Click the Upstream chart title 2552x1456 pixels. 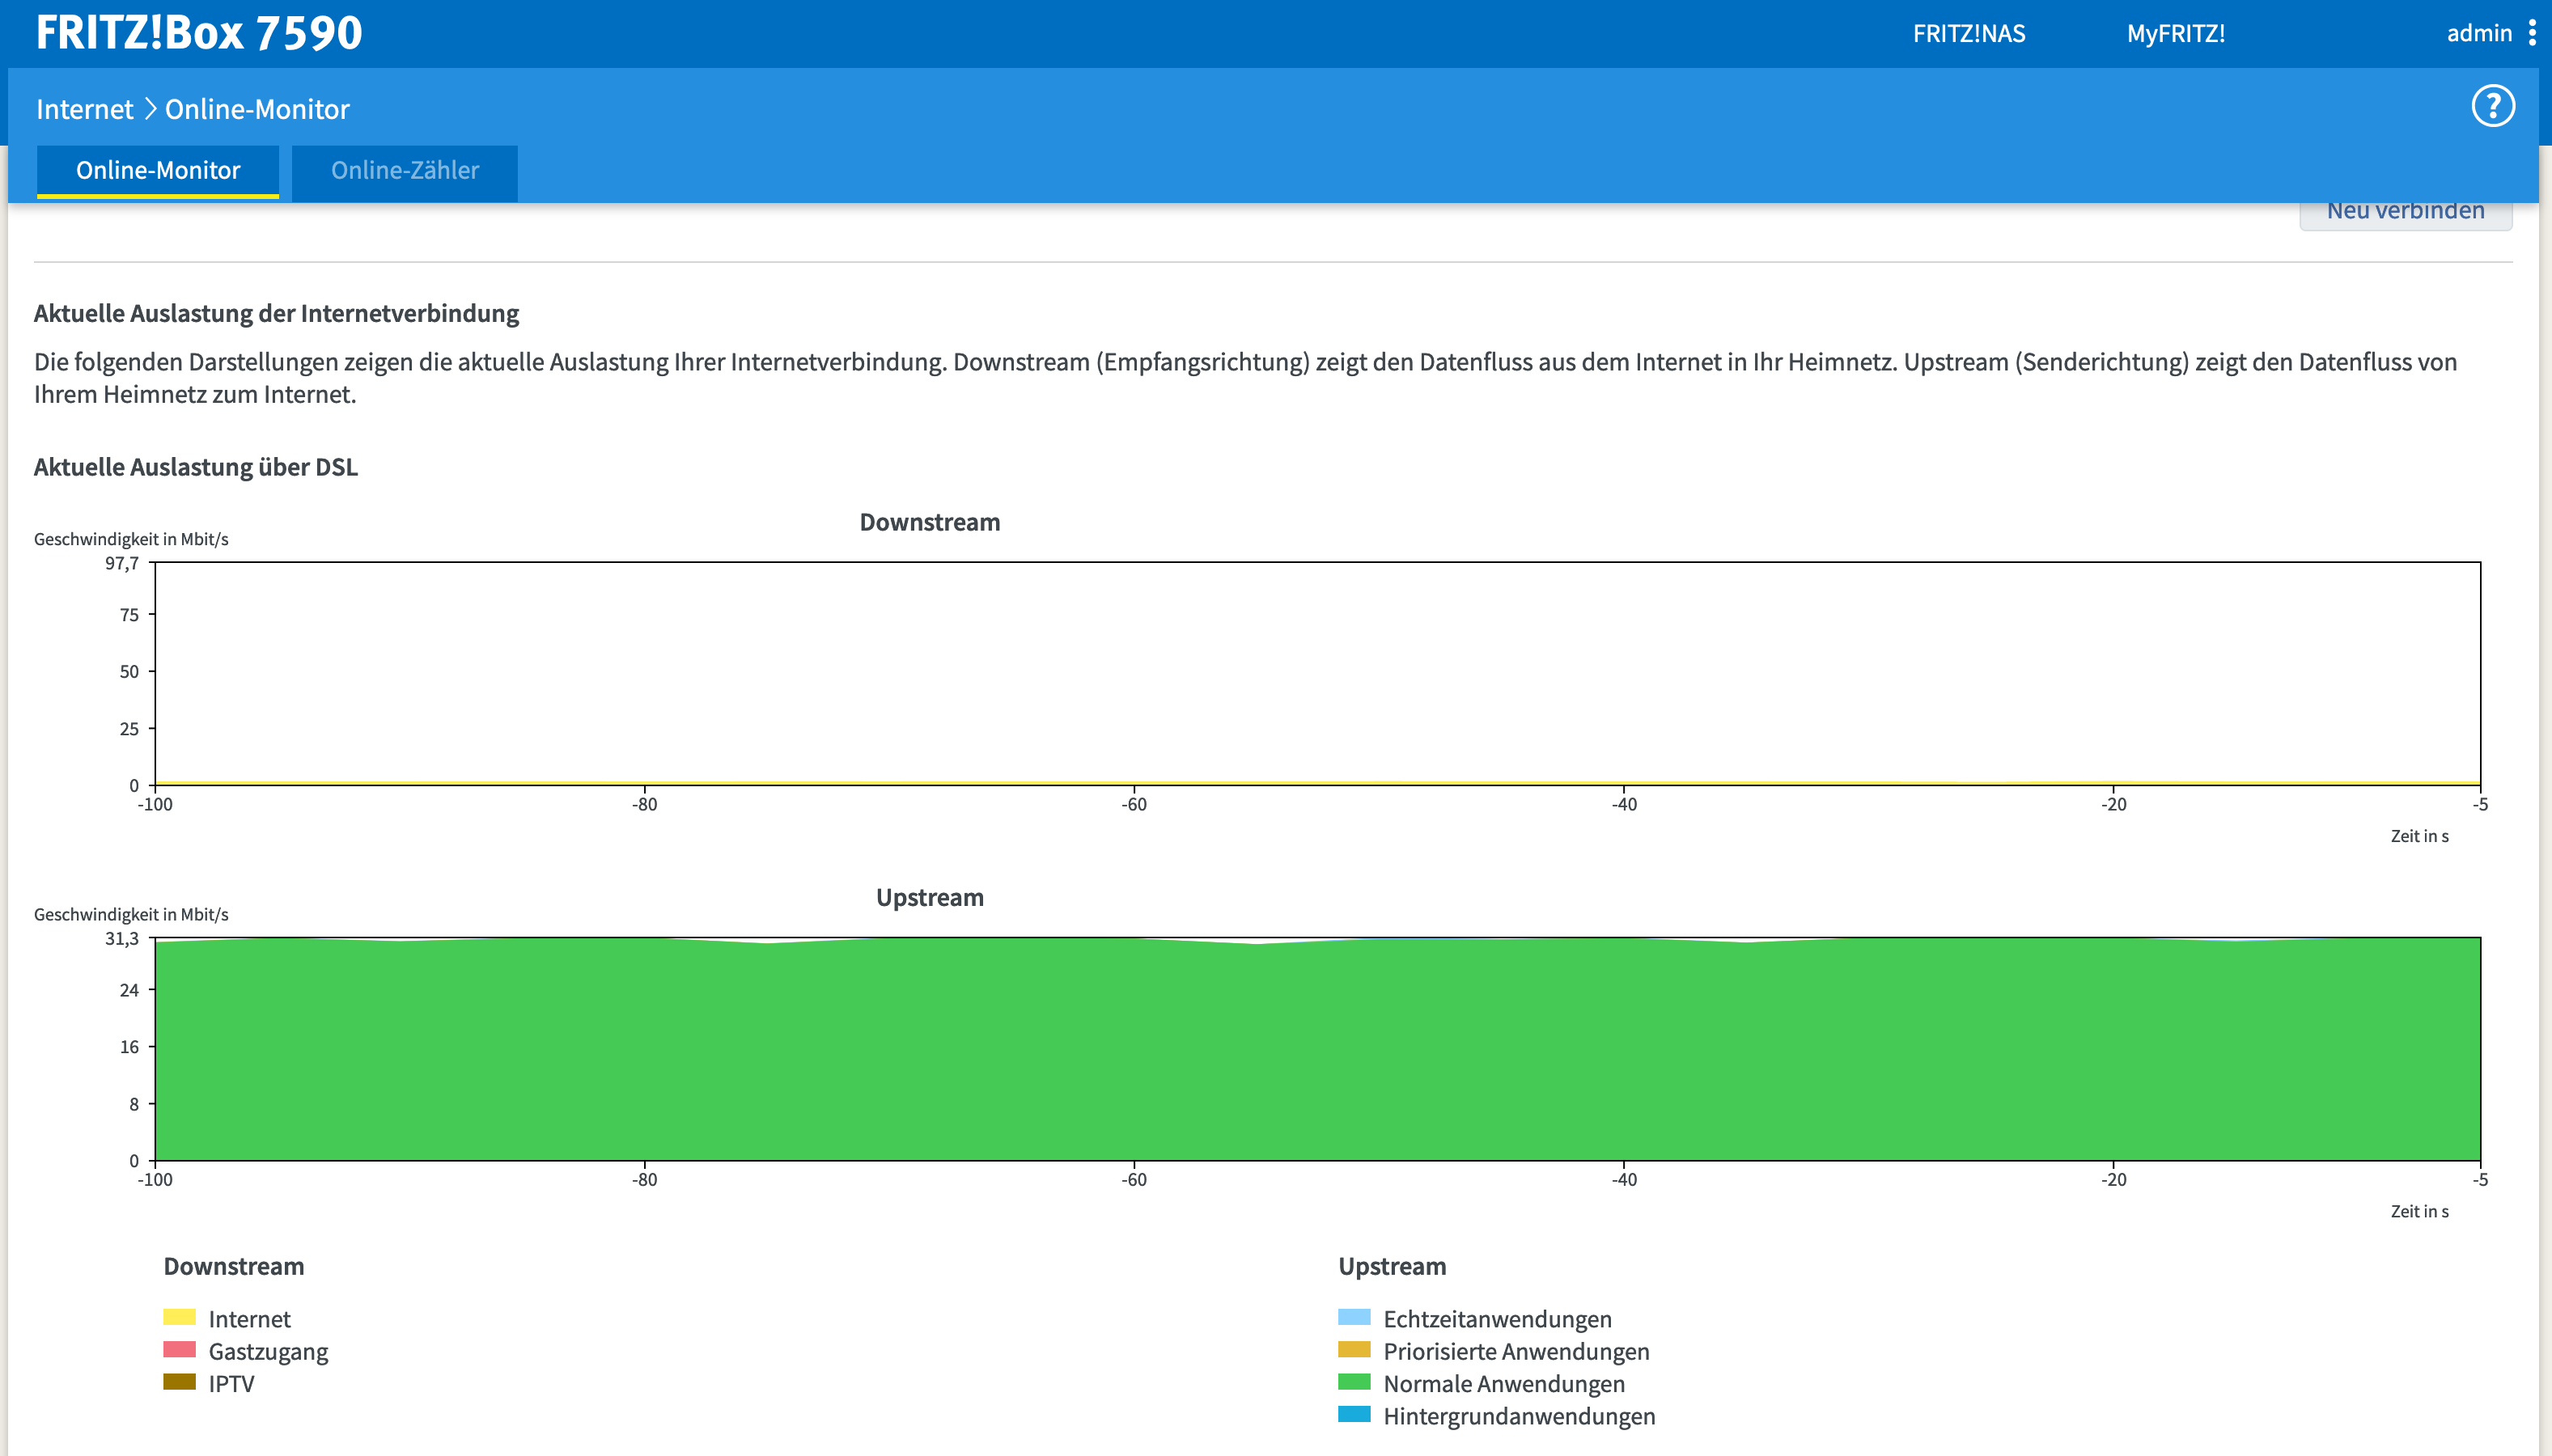(x=930, y=898)
